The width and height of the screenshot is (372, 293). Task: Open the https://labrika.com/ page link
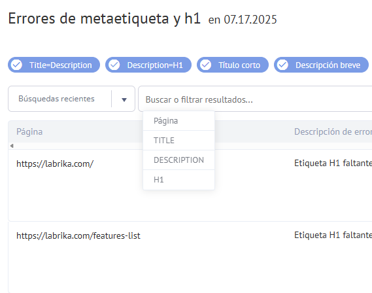(55, 164)
